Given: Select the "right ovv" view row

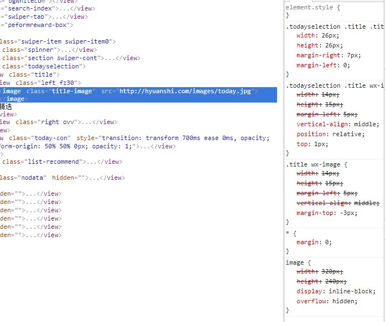Looking at the screenshot, I should coord(59,122).
